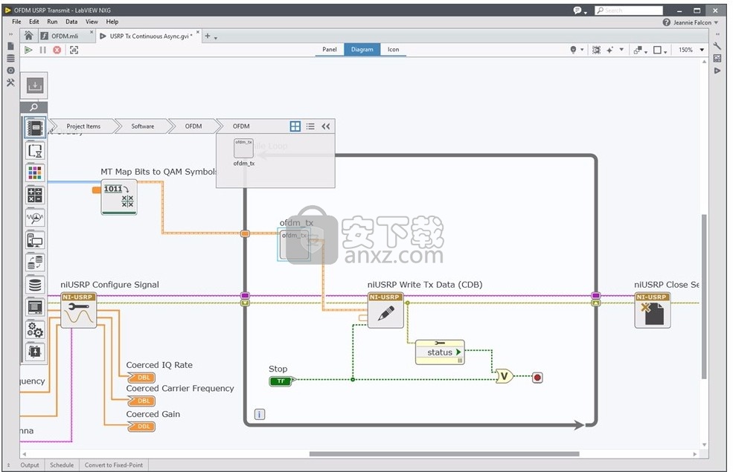Open the crossed tools icon in left rail
Screen dimensions: 733x472
click(10, 83)
